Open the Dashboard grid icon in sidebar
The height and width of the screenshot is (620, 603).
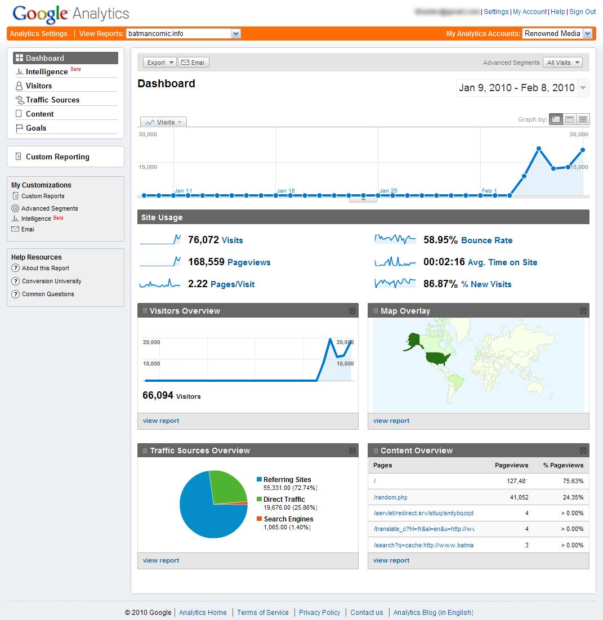pyautogui.click(x=19, y=58)
